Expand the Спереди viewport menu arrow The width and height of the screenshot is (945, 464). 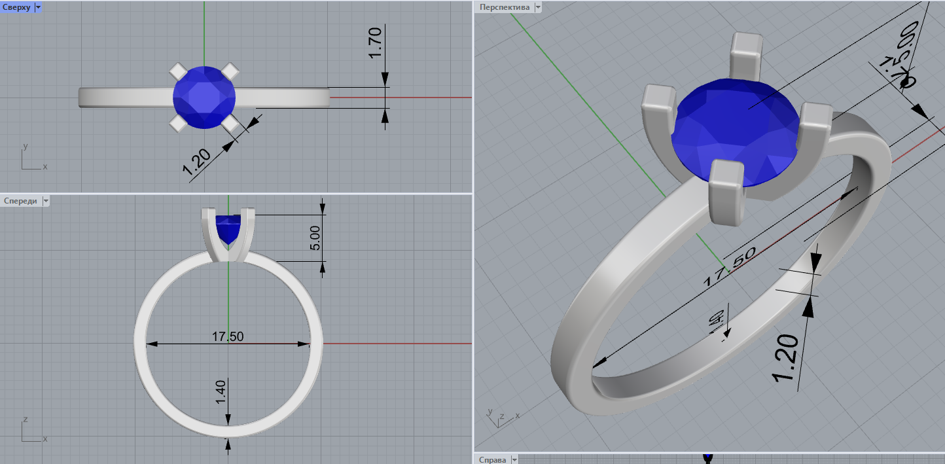(x=46, y=201)
